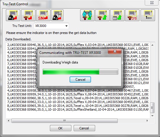The image size is (160, 137).
Task: Click the upload animals to indicator icon
Action: 102,15
